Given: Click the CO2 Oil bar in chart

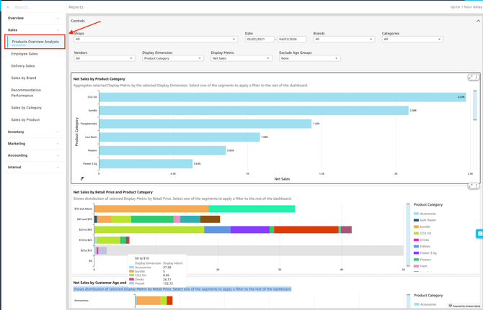Looking at the screenshot, I should coord(283,97).
